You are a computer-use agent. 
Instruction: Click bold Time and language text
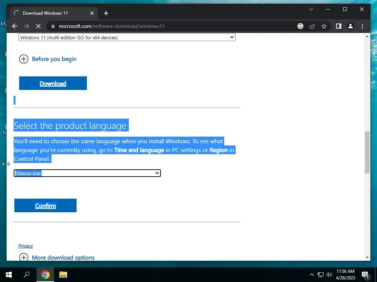click(x=139, y=150)
